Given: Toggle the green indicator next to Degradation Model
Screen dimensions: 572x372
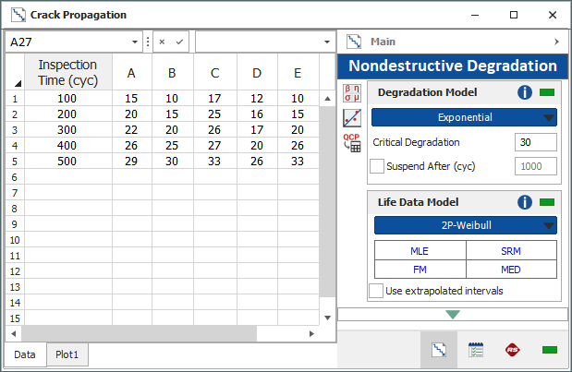Looking at the screenshot, I should pos(547,92).
